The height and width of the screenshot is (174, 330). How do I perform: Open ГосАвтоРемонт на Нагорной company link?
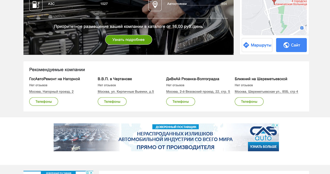[54, 79]
